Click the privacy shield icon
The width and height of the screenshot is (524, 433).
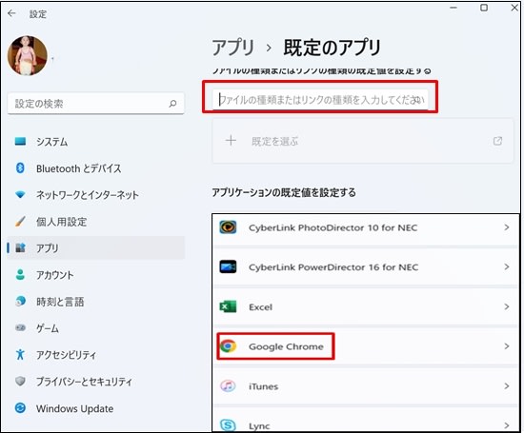click(x=20, y=381)
